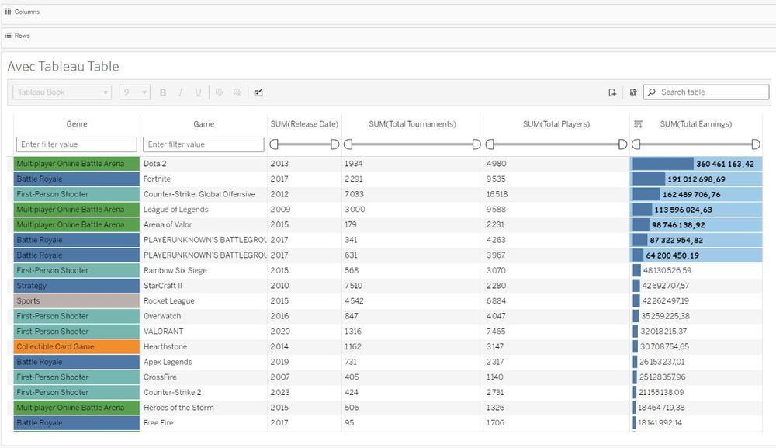The width and height of the screenshot is (776, 448).
Task: Click the Avec Tableau Table title
Action: 64,66
